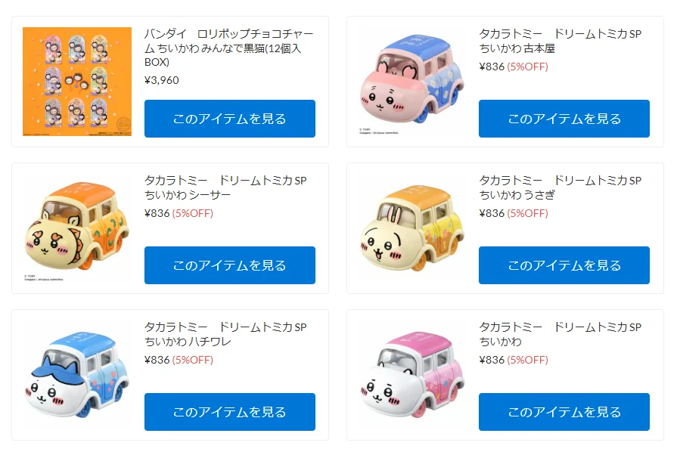The width and height of the screenshot is (677, 452).
Task: Click the ¥836 (5%OFF) price under ハチワレ
Action: [179, 360]
